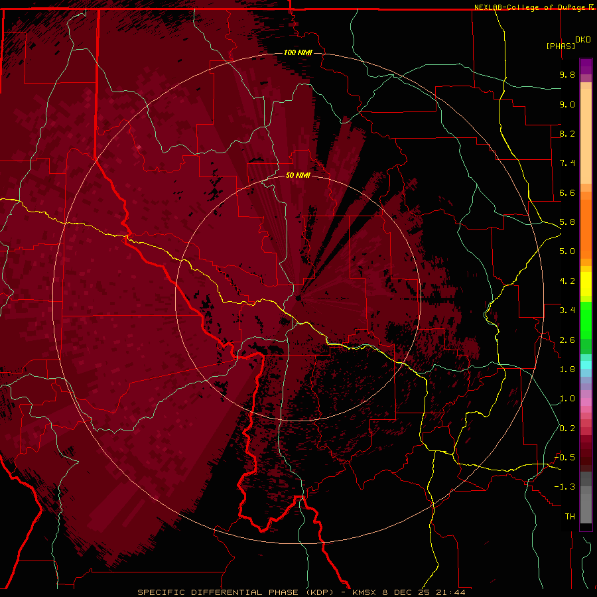Image resolution: width=597 pixels, height=597 pixels.
Task: Click the Specific Differential Phase KMSX caption
Action: 301,592
